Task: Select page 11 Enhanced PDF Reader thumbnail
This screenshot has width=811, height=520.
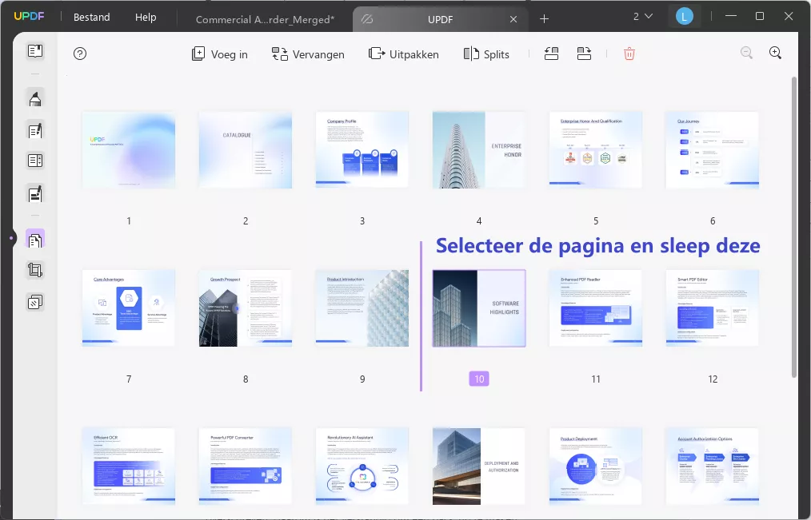Action: click(596, 308)
